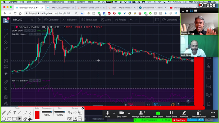Toggle visibility of the DEMA (9) indicator

point(26,31)
